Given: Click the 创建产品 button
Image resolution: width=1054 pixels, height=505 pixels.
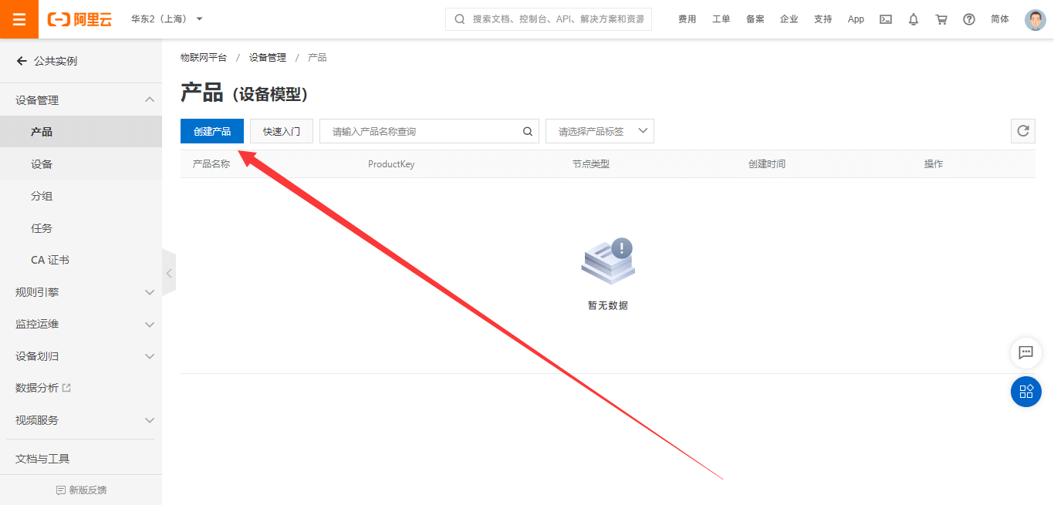Looking at the screenshot, I should 211,131.
